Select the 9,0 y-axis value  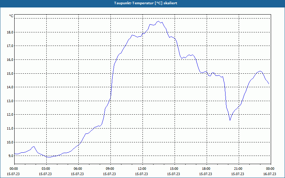point(11,156)
